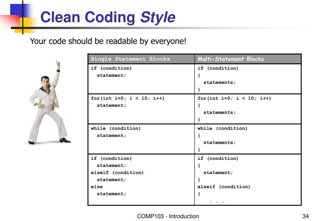This screenshot has height=221, width=320.
Task: Click the 'Multi-Statement Blocks' column header
Action: click(x=231, y=59)
